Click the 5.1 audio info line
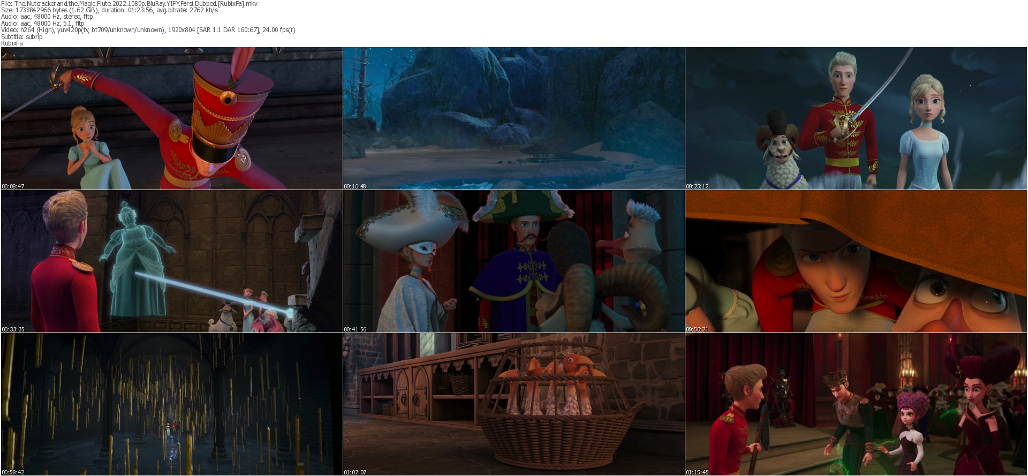 click(43, 23)
